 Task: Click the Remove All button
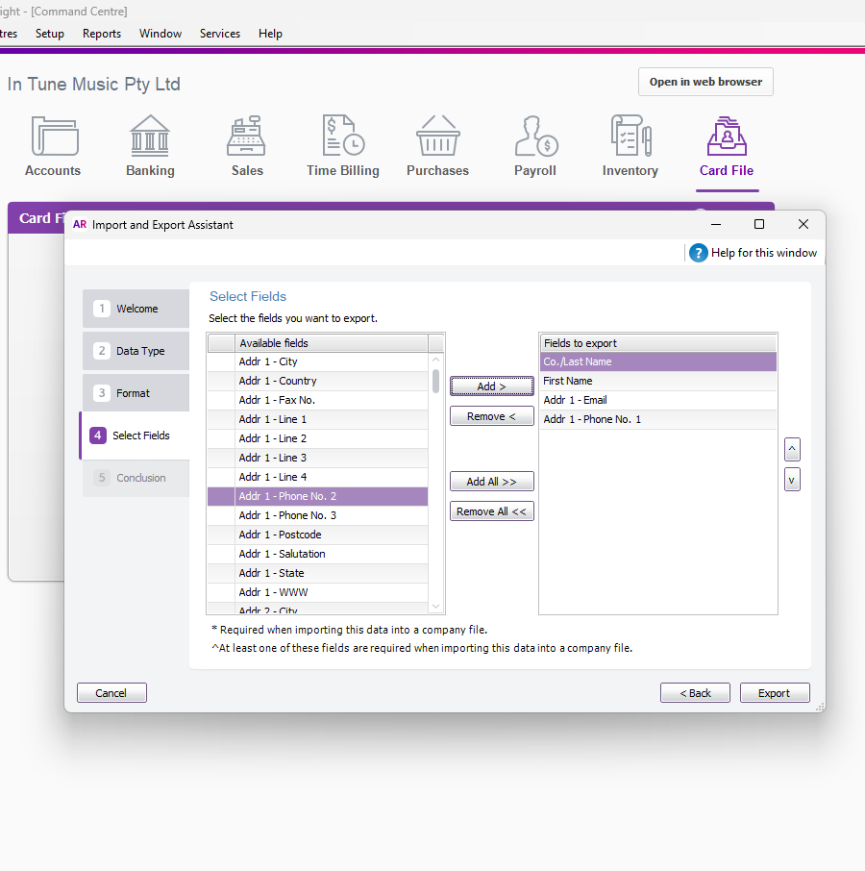click(x=491, y=510)
